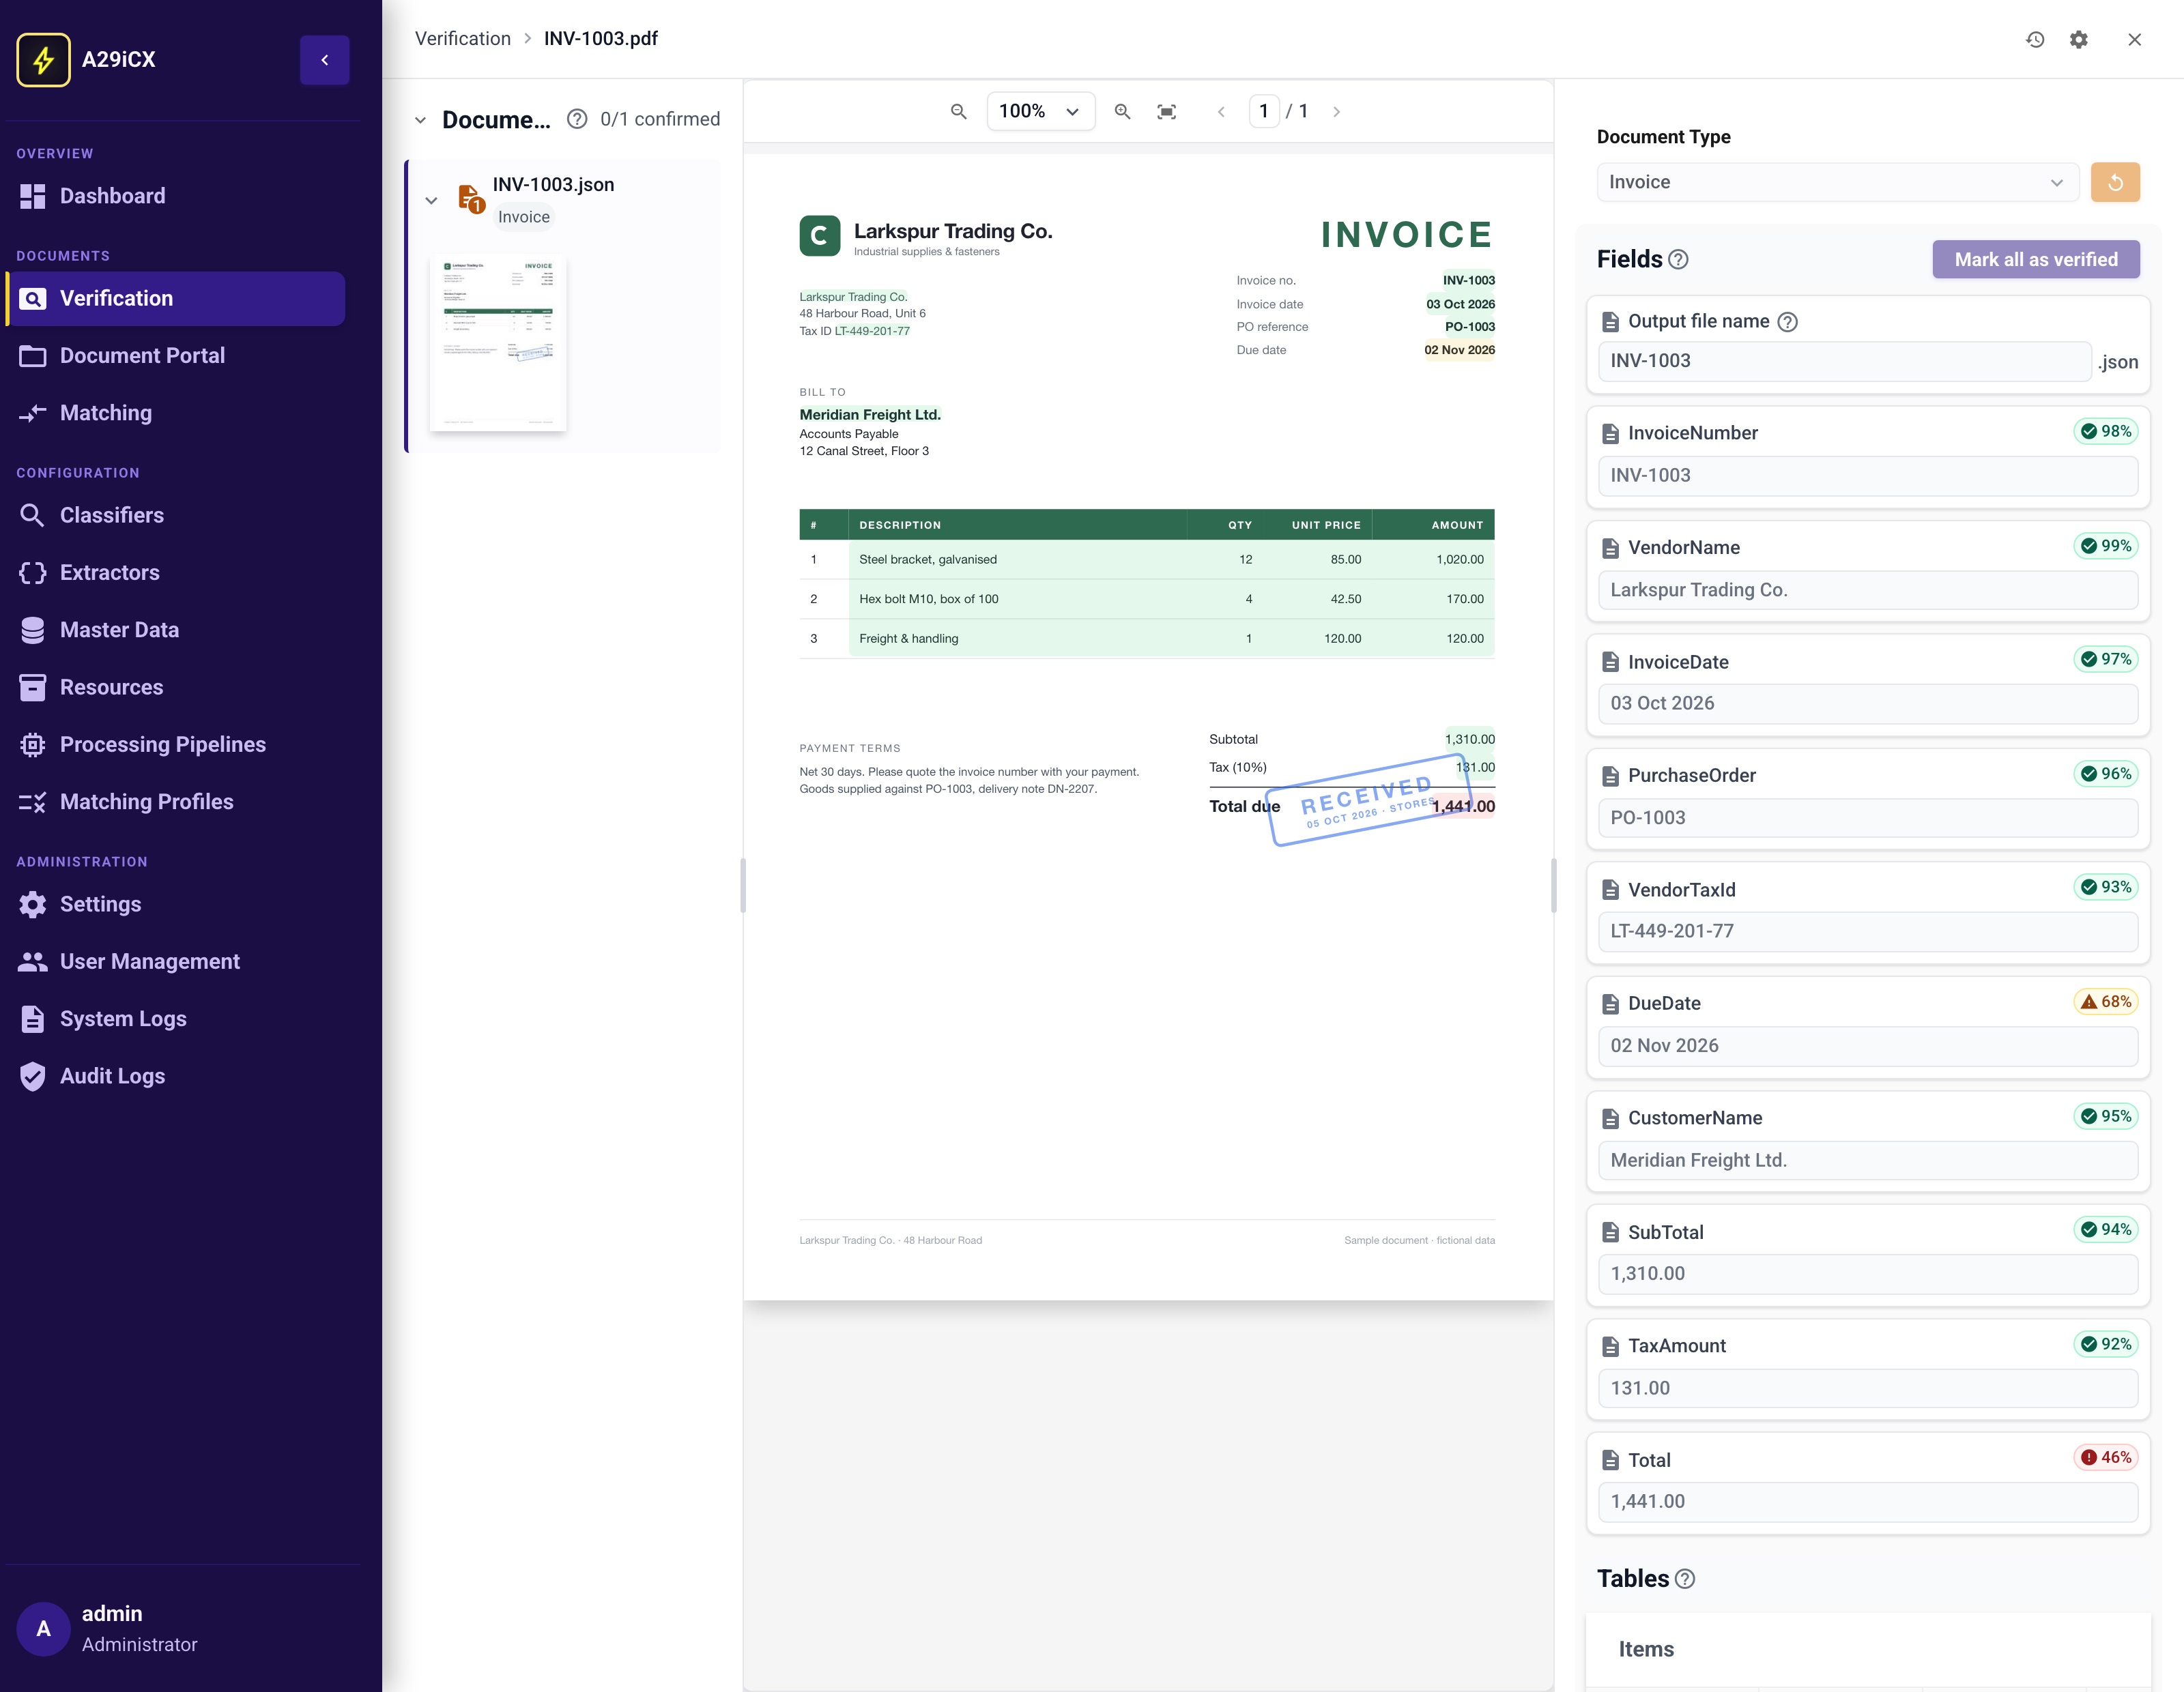2184x1692 pixels.
Task: Click the InvoiceDate 97% confidence badge
Action: (2106, 658)
